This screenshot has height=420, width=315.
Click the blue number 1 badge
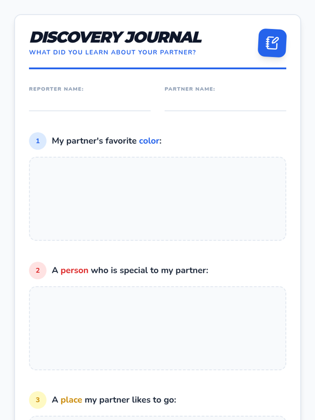[38, 141]
